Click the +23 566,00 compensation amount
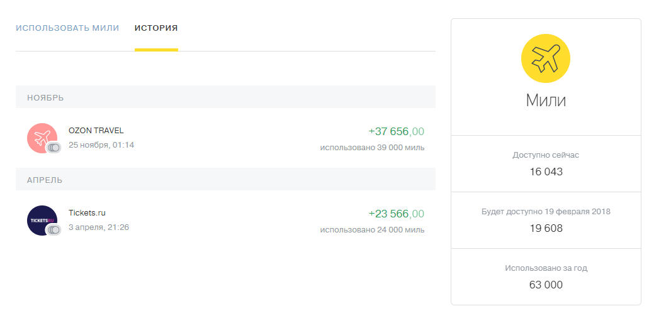The height and width of the screenshot is (311, 649). (396, 214)
